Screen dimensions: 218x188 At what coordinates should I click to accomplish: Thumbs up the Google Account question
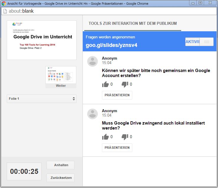[x=105, y=84]
